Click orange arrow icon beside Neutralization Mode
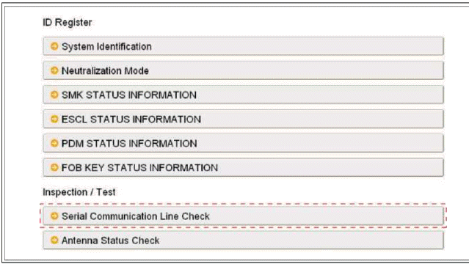The height and width of the screenshot is (264, 469). coord(54,70)
